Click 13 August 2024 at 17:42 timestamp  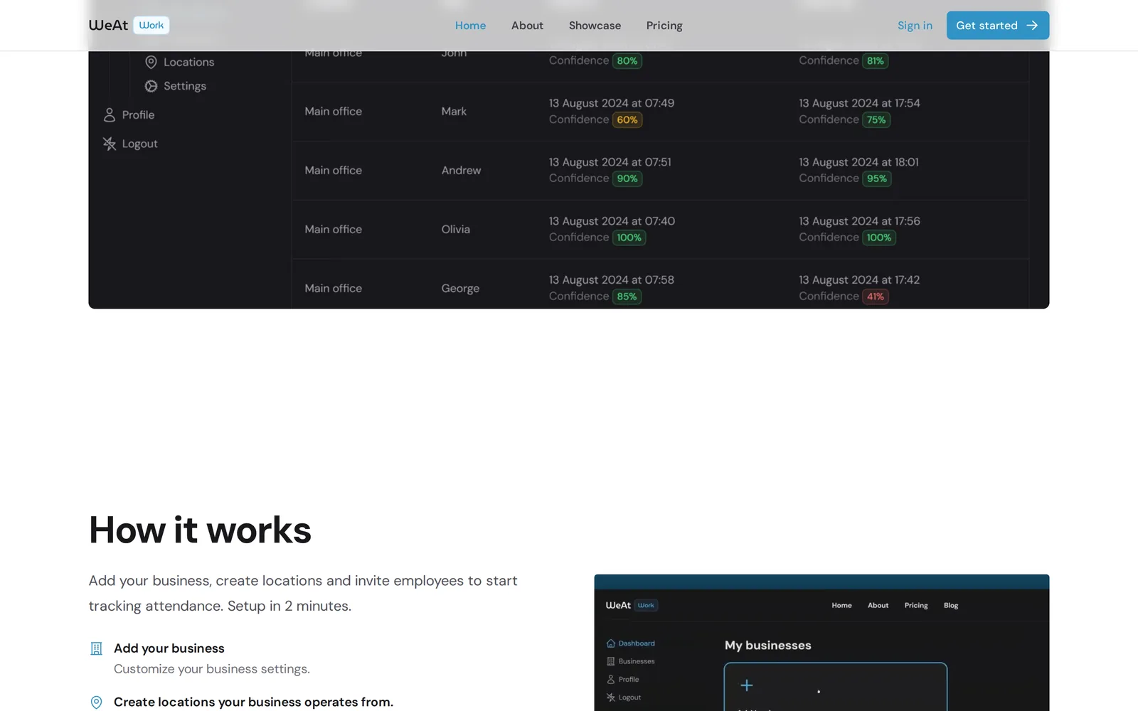pyautogui.click(x=859, y=280)
